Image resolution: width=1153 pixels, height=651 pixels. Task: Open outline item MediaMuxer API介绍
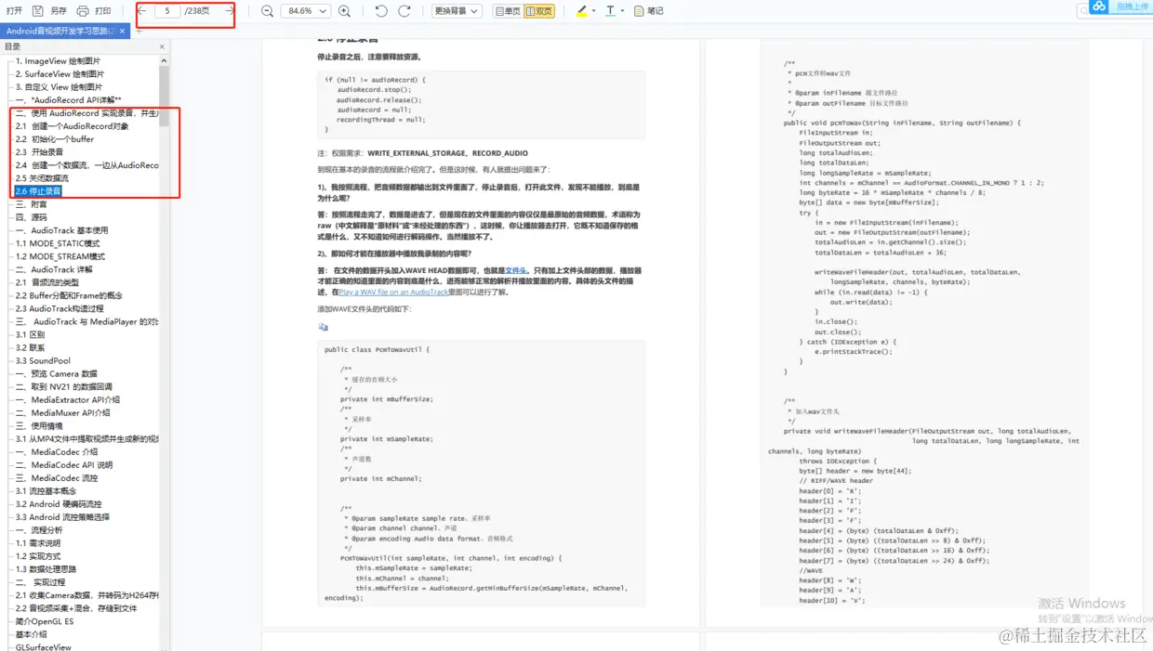click(x=62, y=412)
